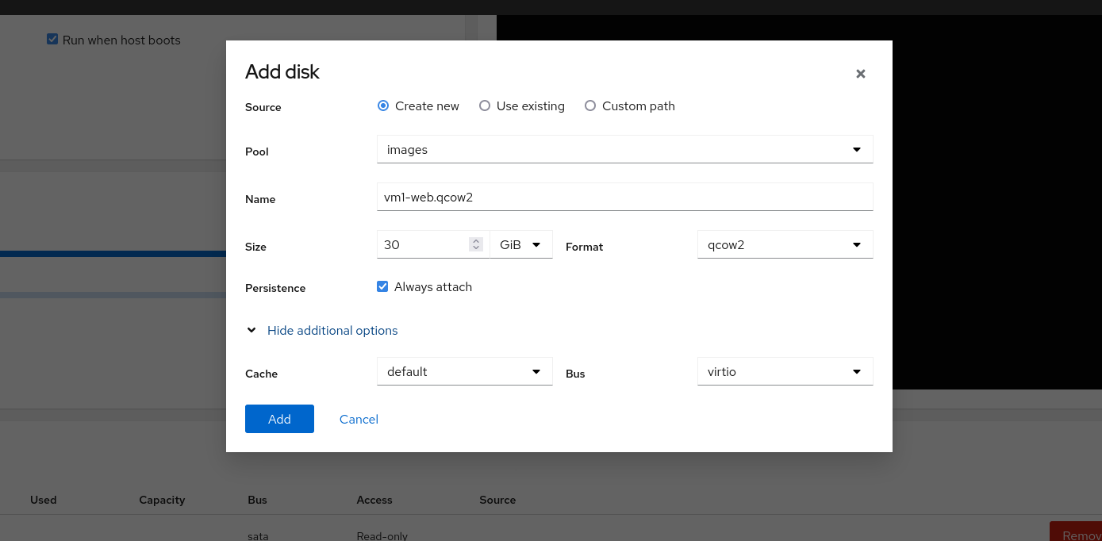
Task: Select the Custom path source option
Action: (x=590, y=106)
